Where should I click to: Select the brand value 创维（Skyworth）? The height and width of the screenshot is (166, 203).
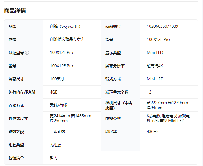click(x=65, y=26)
